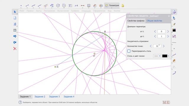Viewport: 189px width, 106px height.
Task: Enable Переопределить стиль checkbox
Action: click(x=129, y=51)
